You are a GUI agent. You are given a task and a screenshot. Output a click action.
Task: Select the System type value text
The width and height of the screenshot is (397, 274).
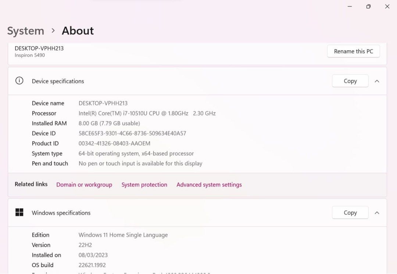136,154
